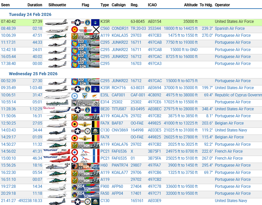Click the Cyprus flag icons in the CAF001 row

[x=85, y=96]
